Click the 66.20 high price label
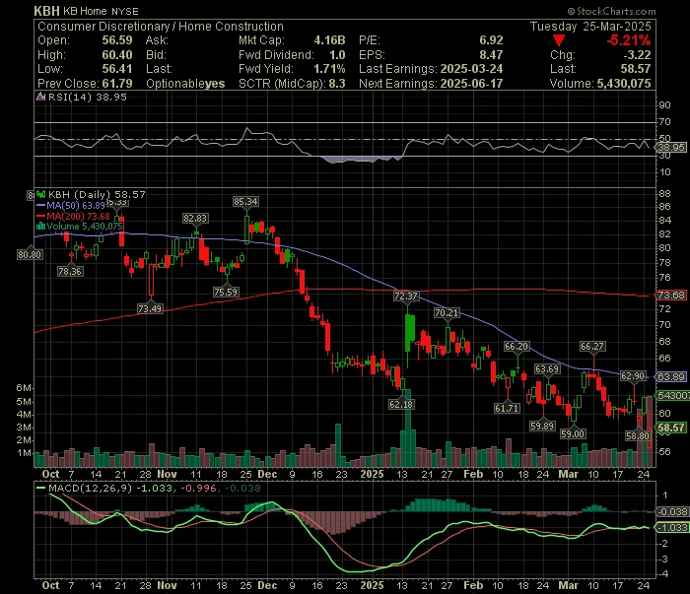This screenshot has height=594, width=690. coord(517,347)
